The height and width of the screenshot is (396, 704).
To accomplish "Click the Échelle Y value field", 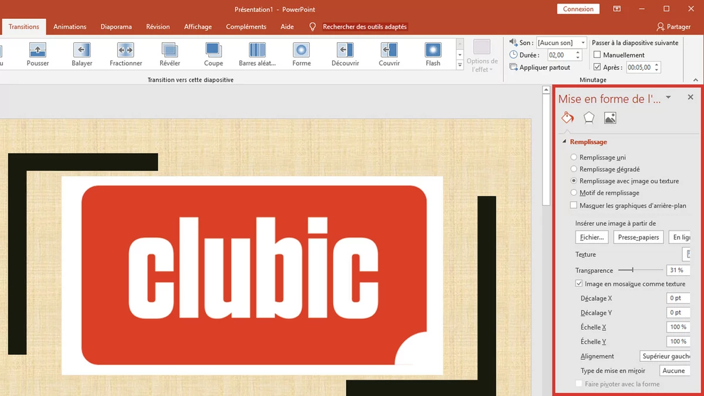I will click(x=678, y=341).
